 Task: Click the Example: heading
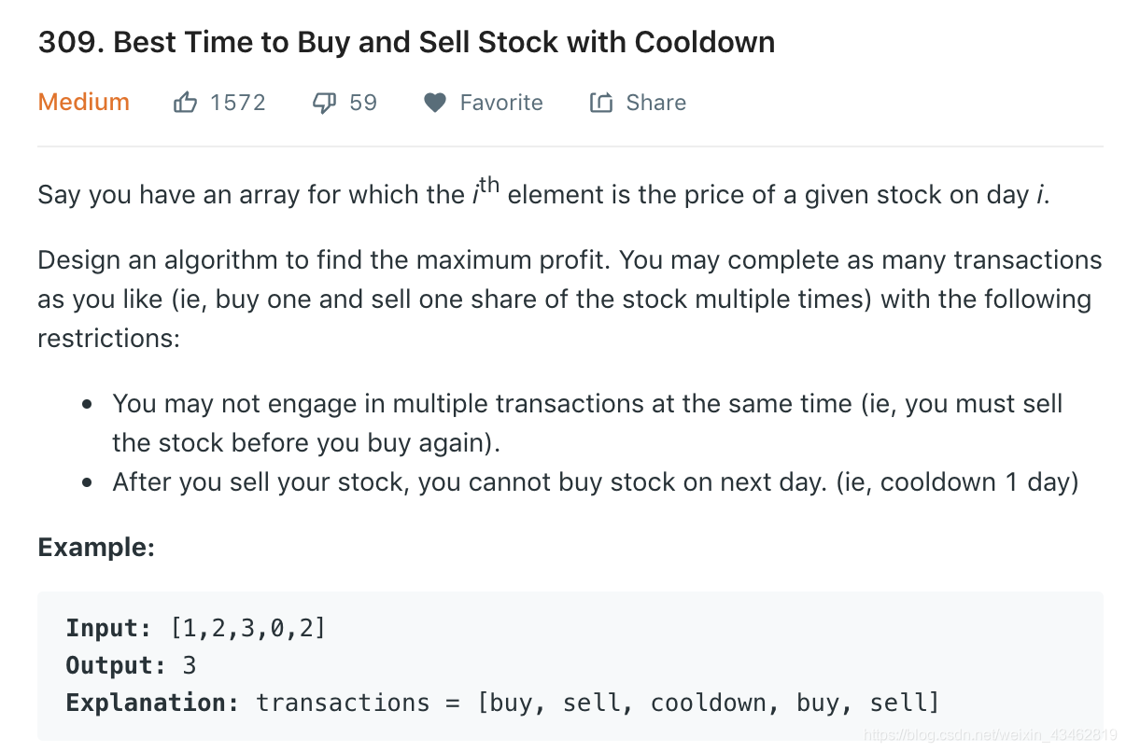[95, 547]
